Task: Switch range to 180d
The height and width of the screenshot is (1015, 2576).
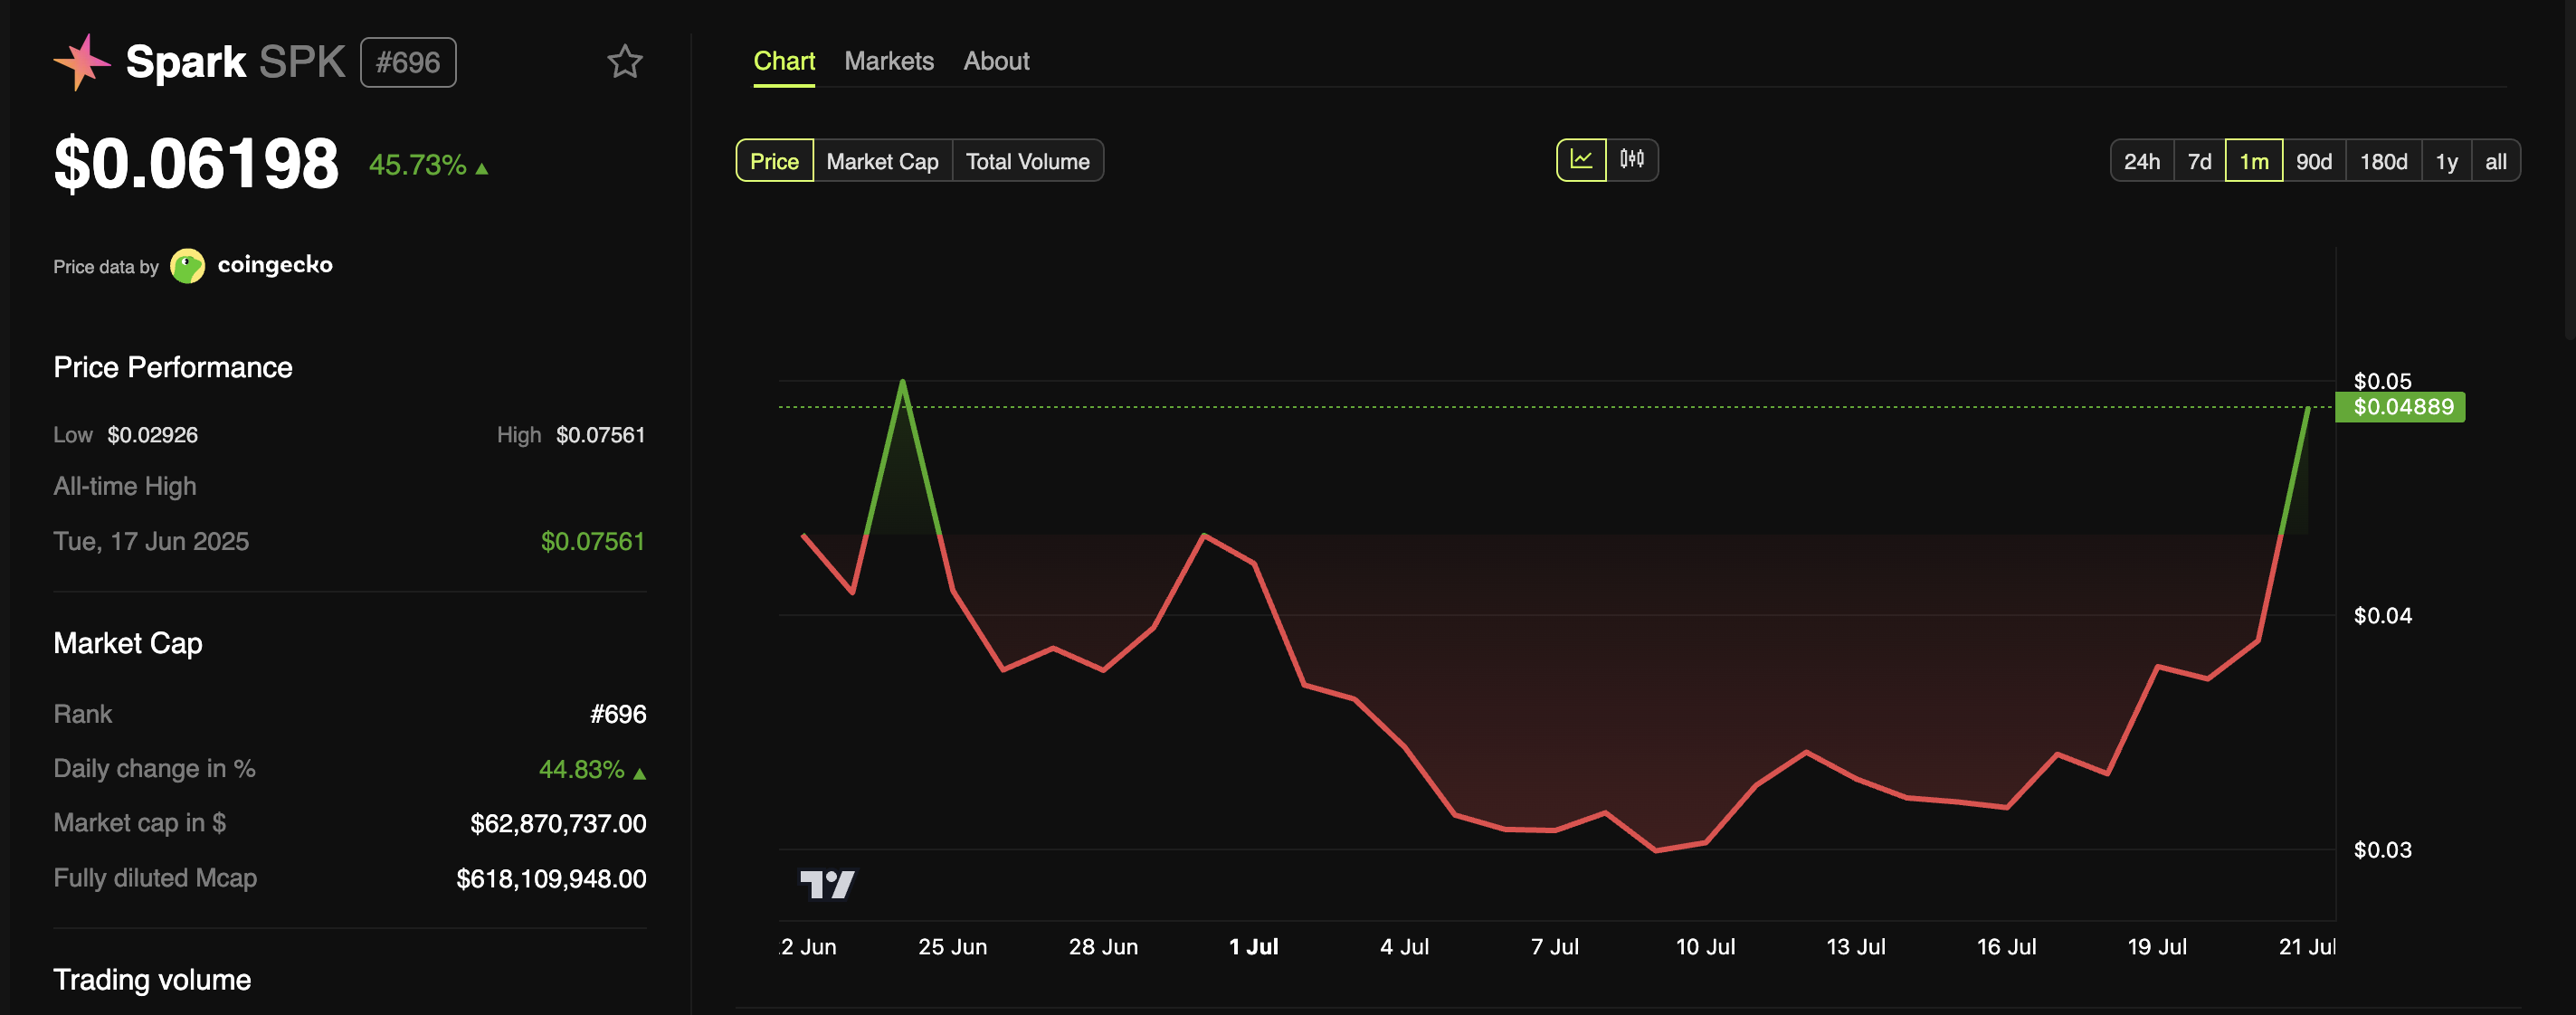Action: [2383, 161]
